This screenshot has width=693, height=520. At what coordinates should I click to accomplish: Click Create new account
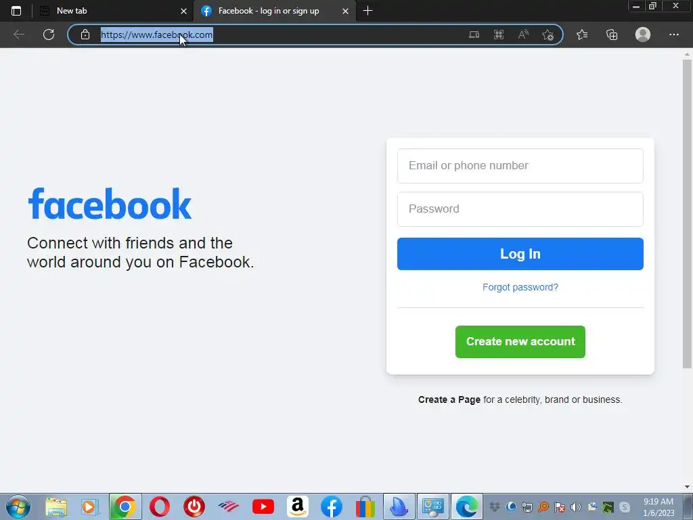tap(520, 342)
